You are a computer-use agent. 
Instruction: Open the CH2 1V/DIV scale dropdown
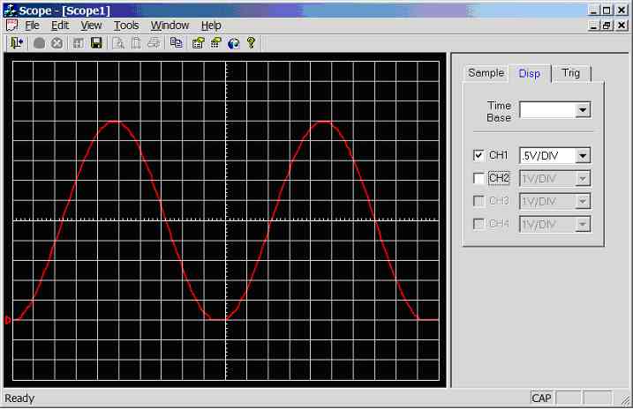coord(583,179)
